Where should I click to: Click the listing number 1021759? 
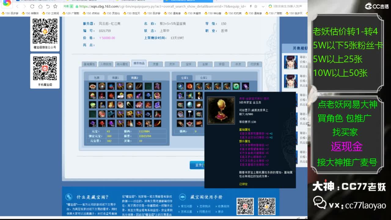[x=105, y=31]
